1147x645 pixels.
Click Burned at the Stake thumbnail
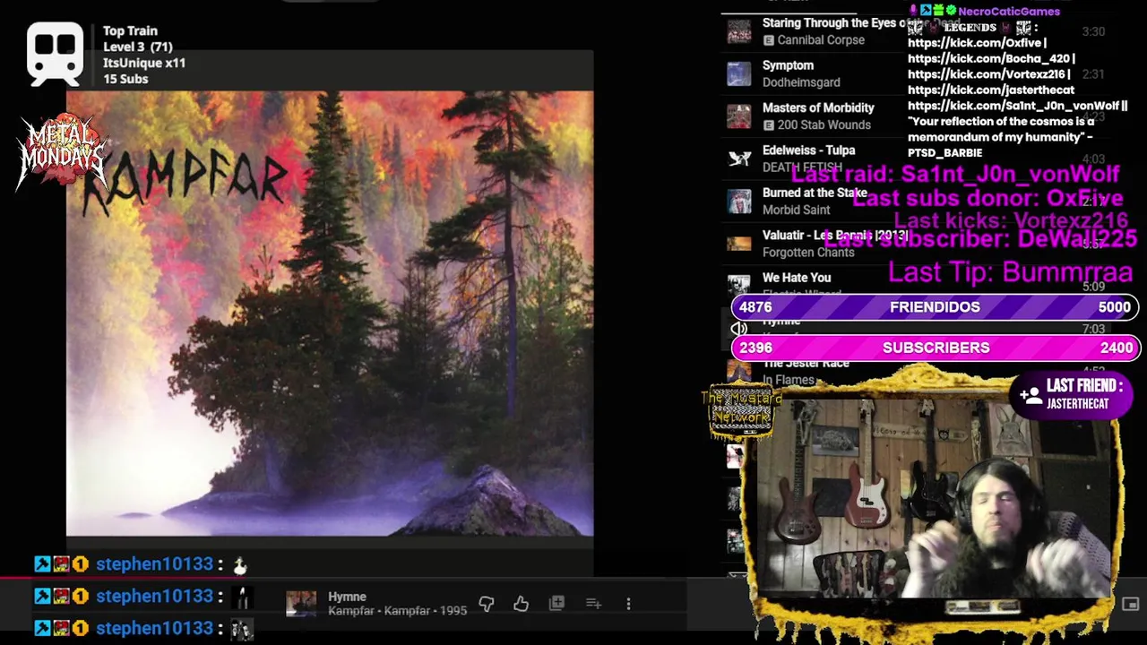pyautogui.click(x=739, y=202)
